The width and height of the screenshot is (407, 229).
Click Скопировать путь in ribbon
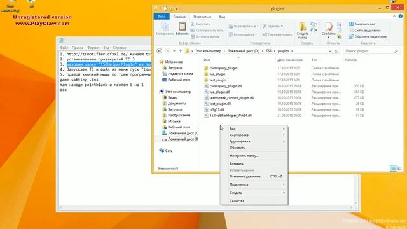tap(207, 30)
